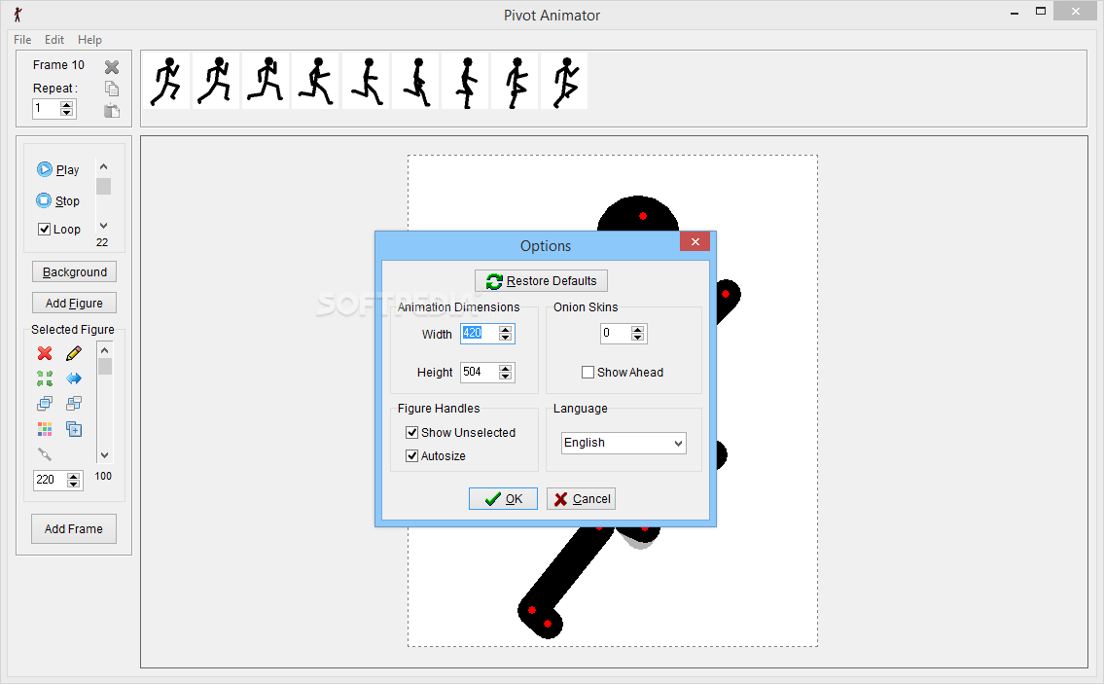Raise the figure to front
1104x684 pixels.
tap(44, 403)
